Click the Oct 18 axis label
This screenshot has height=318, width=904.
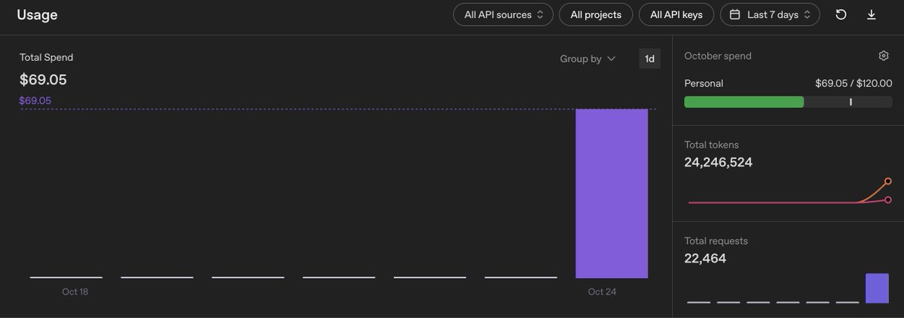[x=75, y=292]
